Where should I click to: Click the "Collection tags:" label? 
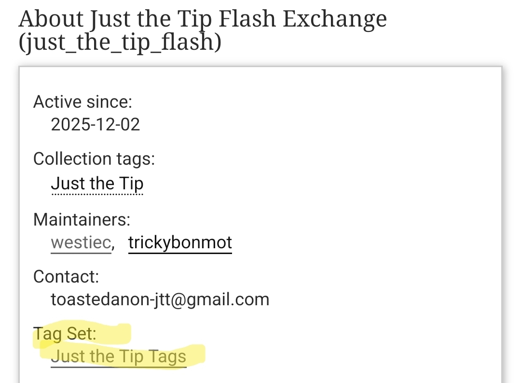tap(94, 159)
